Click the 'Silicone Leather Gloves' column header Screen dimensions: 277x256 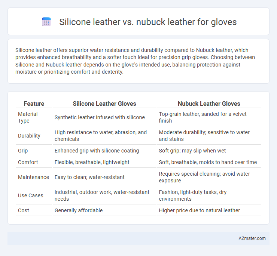104,104
